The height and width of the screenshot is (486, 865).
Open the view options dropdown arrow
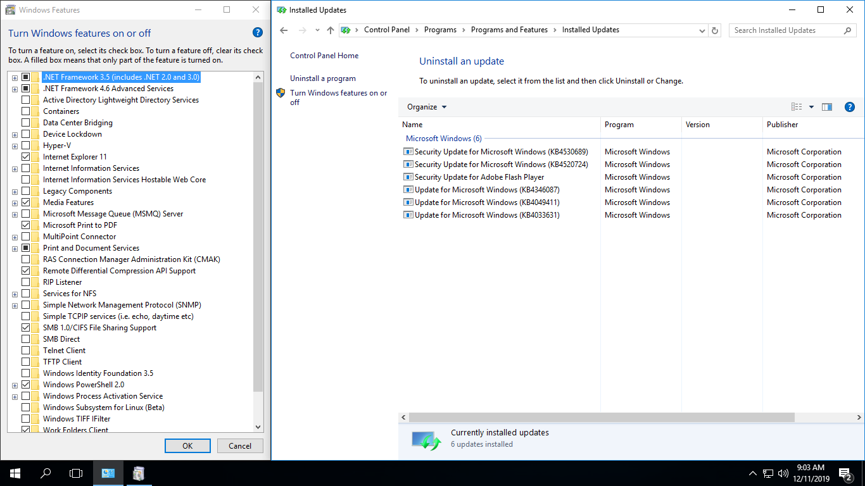point(811,107)
